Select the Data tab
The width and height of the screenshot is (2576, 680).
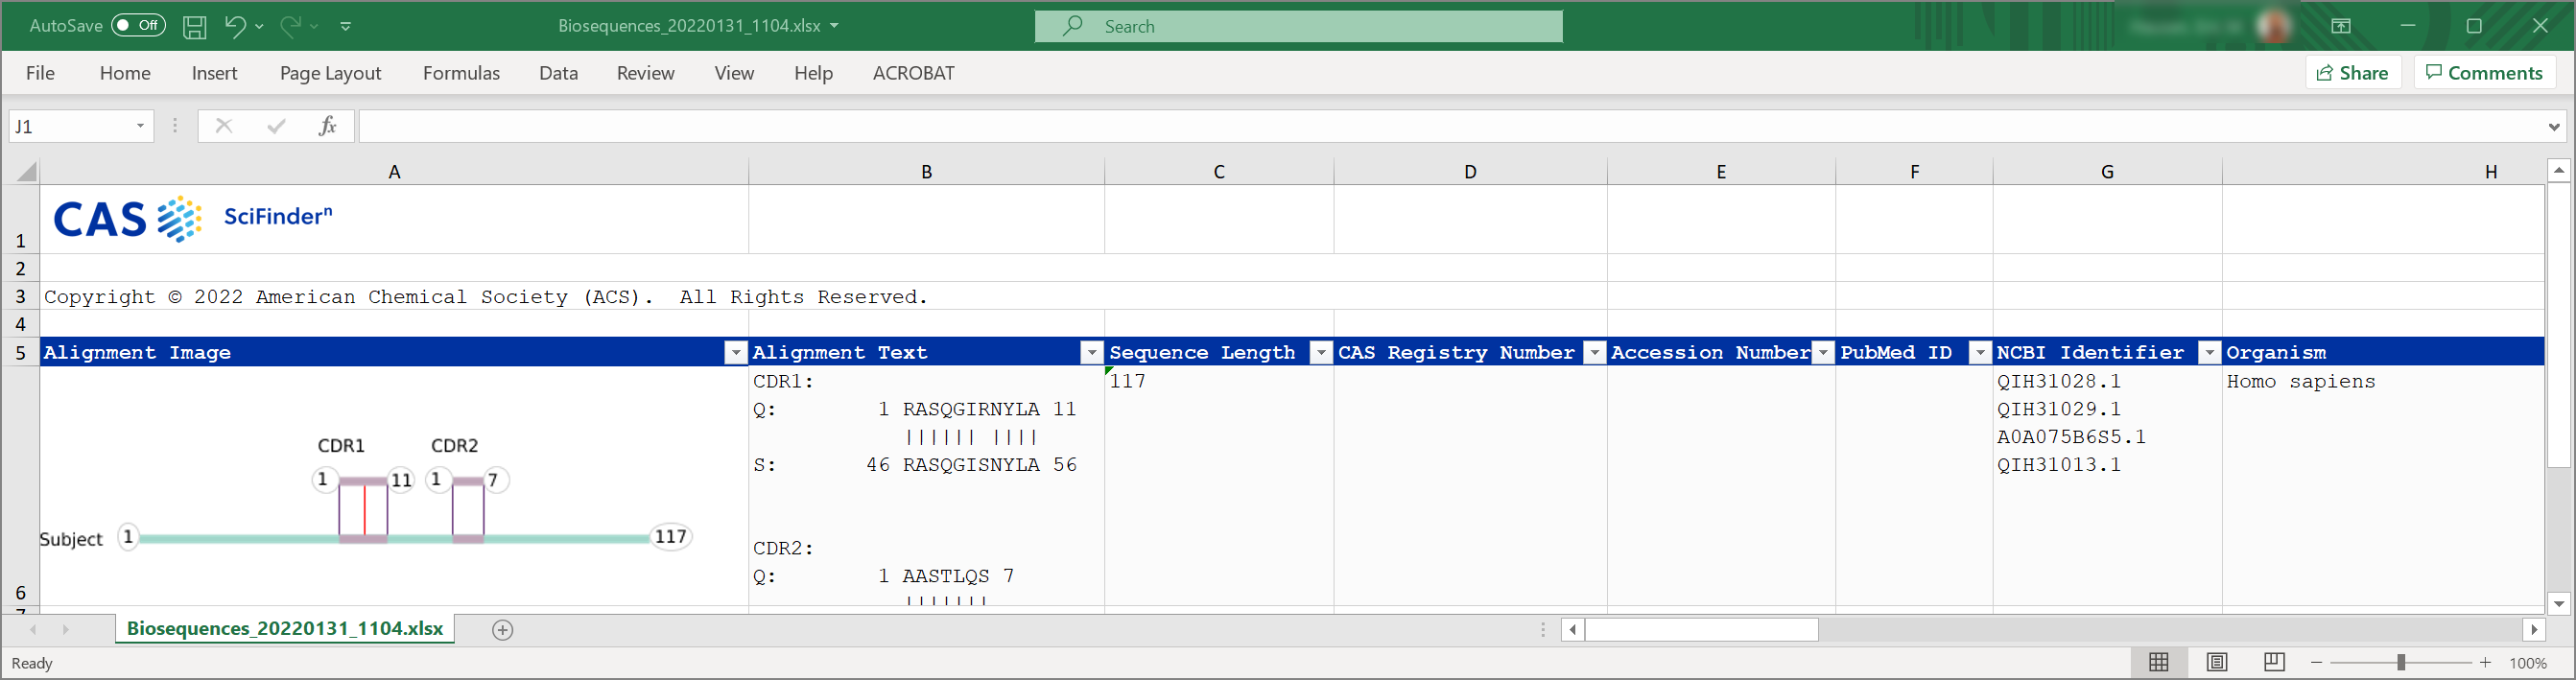pos(558,73)
